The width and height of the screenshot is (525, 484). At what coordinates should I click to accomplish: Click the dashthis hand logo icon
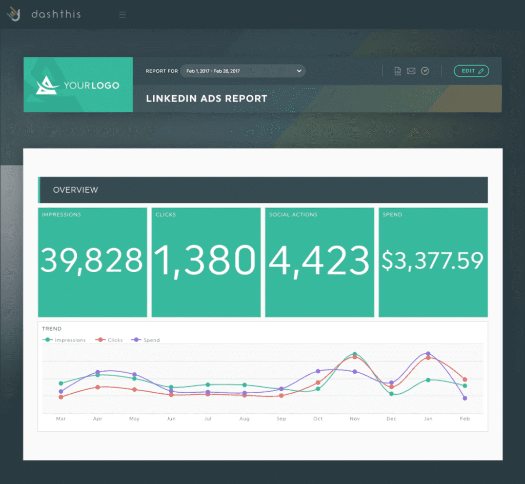[x=14, y=14]
